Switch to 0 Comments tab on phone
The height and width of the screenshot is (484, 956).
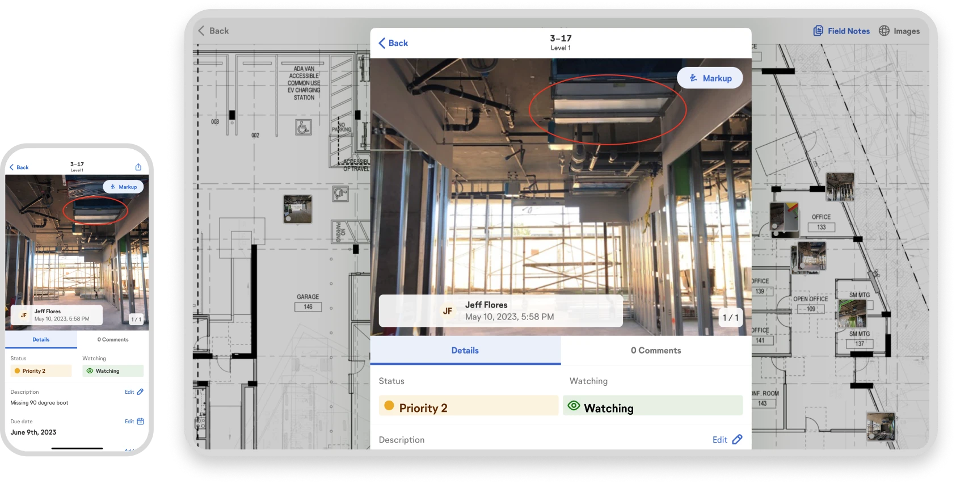tap(113, 339)
